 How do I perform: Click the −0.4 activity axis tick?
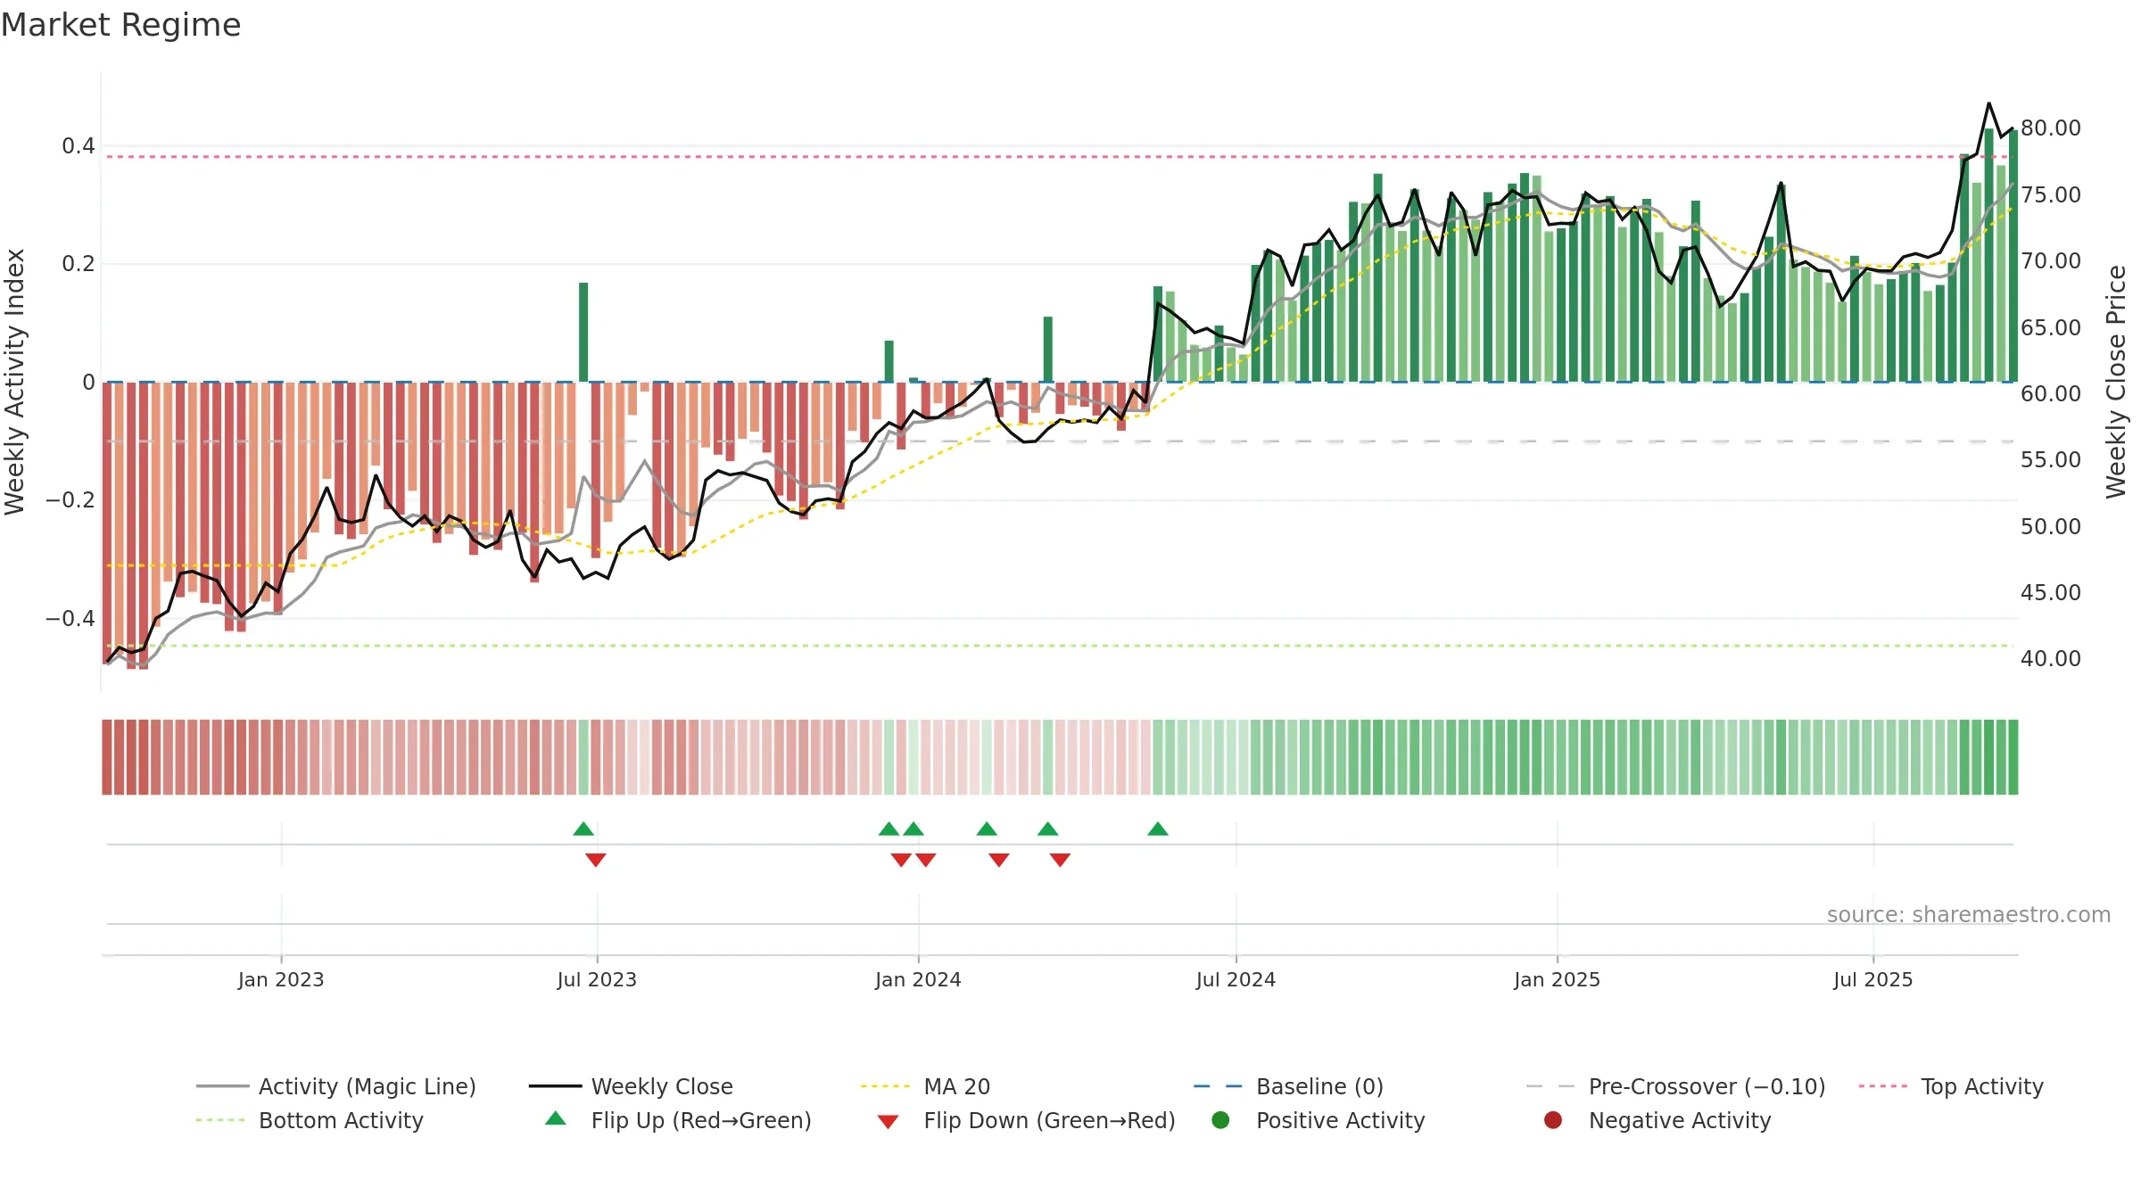(x=70, y=619)
